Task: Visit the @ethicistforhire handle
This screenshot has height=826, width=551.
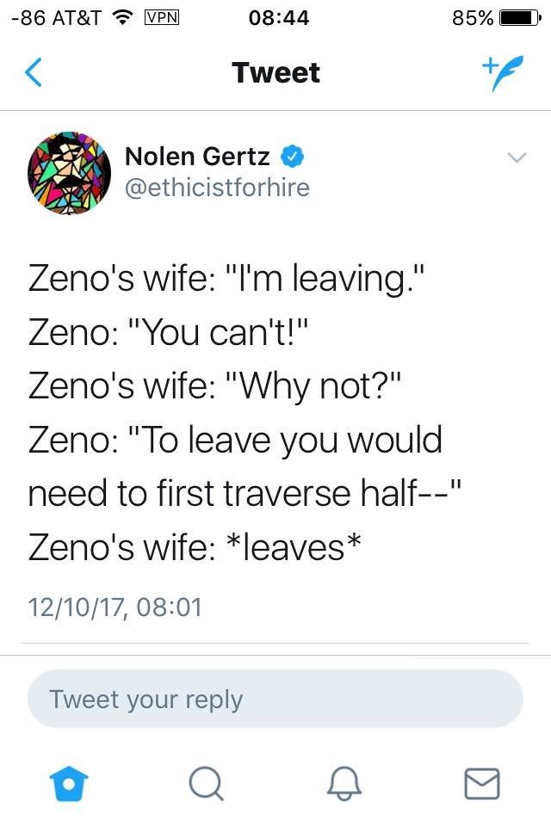Action: (x=217, y=187)
